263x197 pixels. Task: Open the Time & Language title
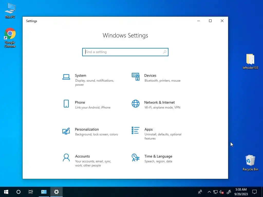click(158, 156)
